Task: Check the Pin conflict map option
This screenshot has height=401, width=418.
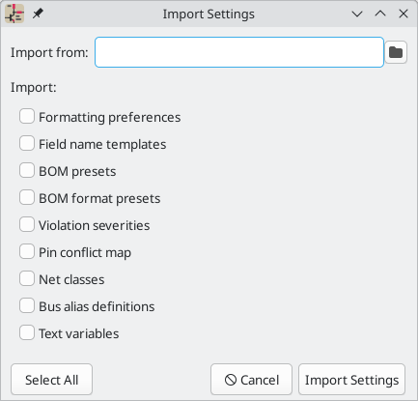Action: click(x=27, y=251)
